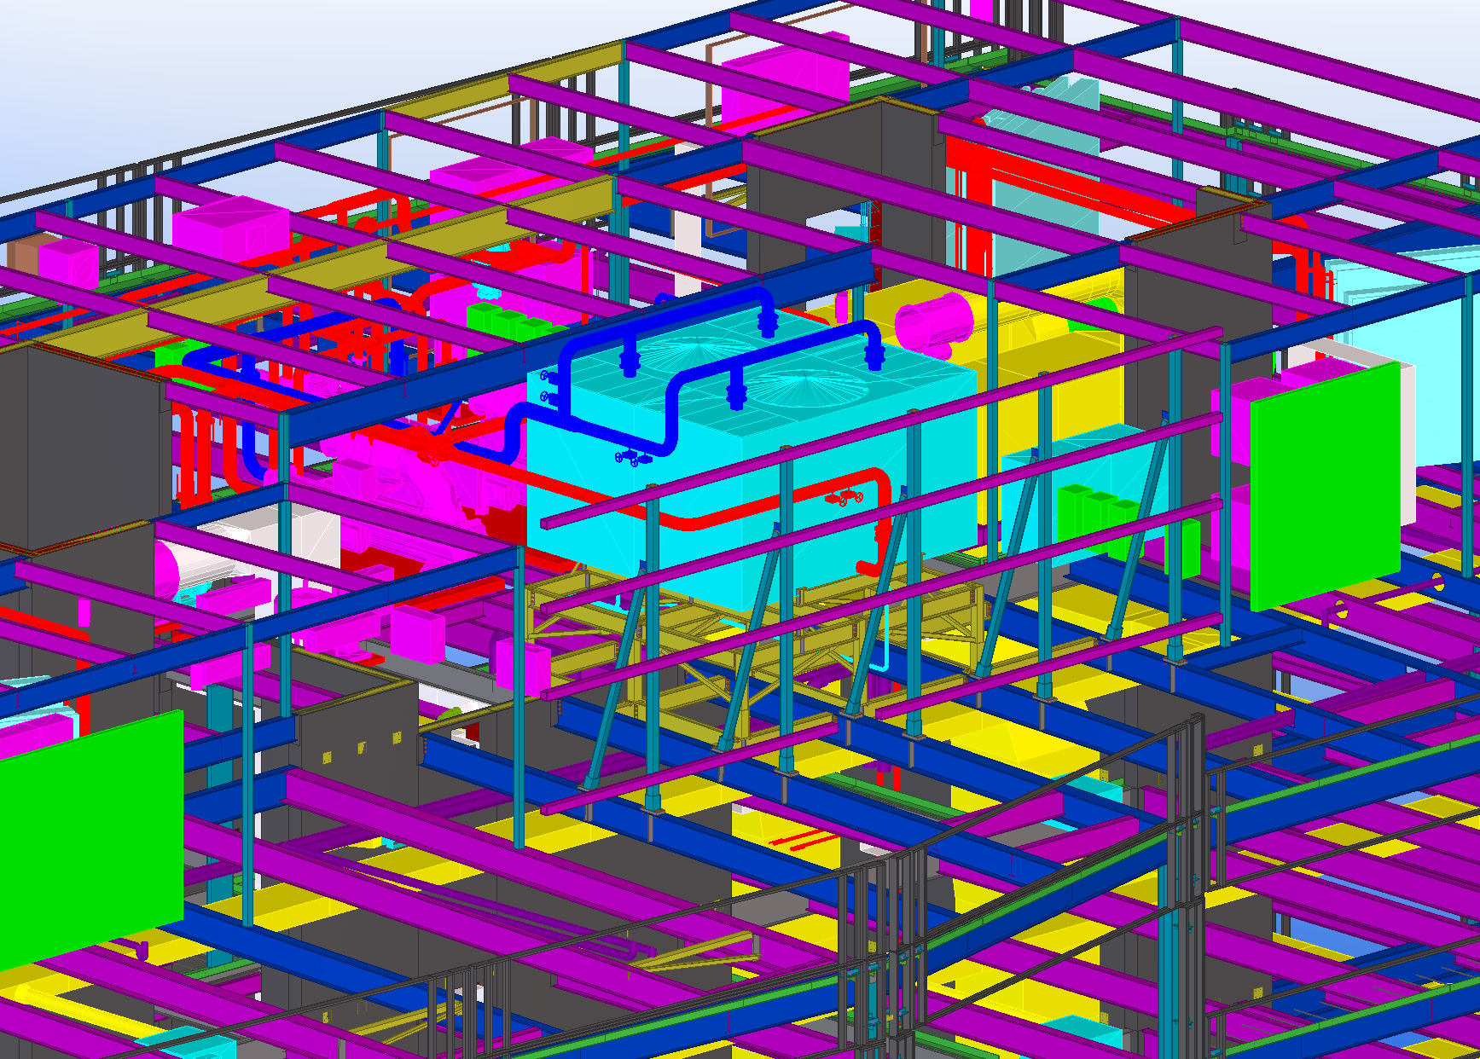This screenshot has height=1059, width=1480.
Task: Click the big green panel on the right
Action: (x=1324, y=486)
